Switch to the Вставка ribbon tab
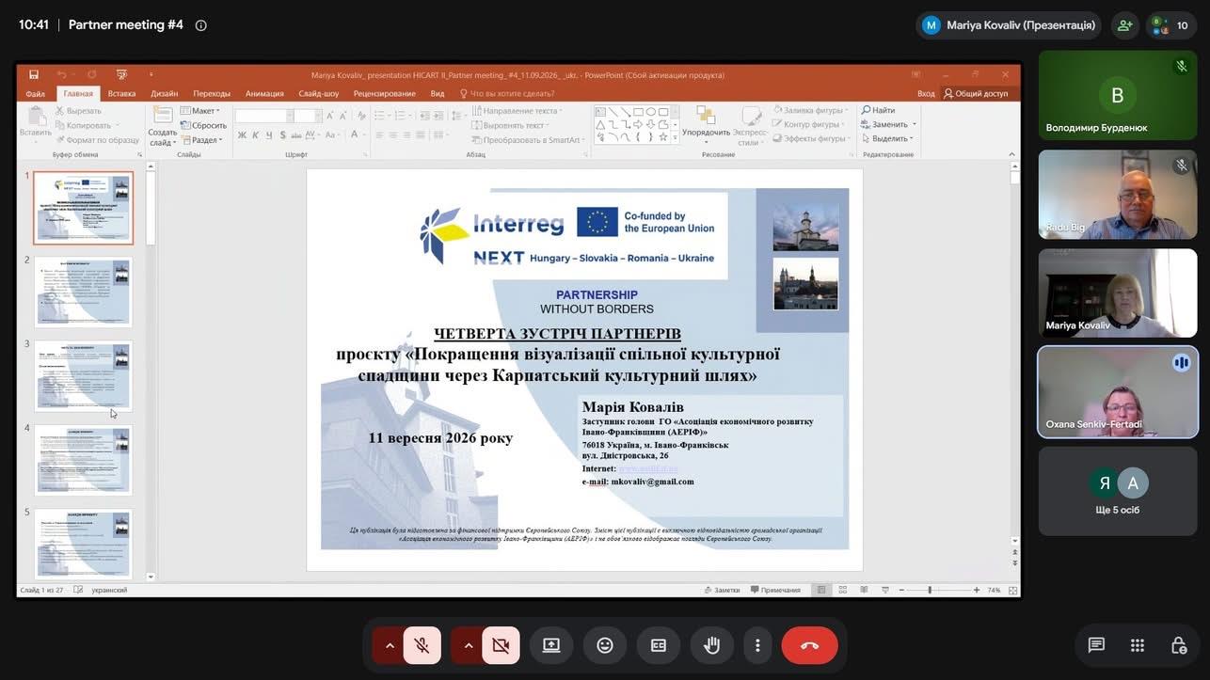 [121, 94]
